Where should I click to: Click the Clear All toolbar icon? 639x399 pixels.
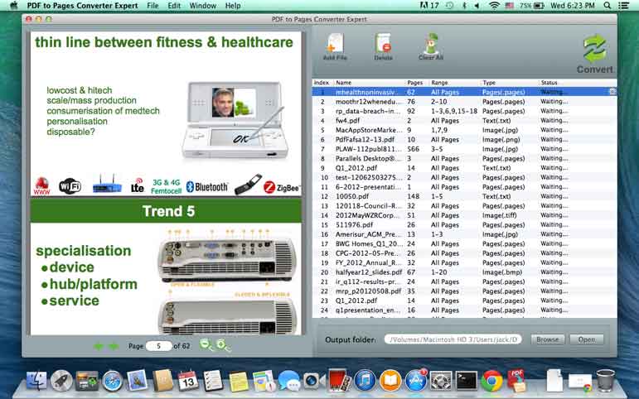[431, 46]
